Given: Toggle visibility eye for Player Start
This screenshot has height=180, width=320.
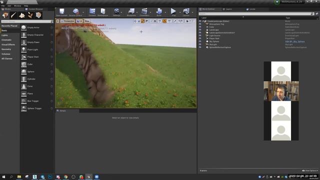Looking at the screenshot, I should tap(200, 38).
